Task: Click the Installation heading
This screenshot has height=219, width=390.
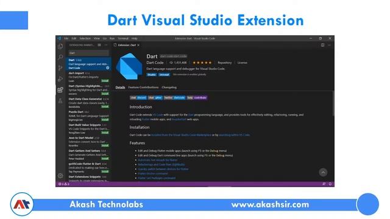Action: click(x=140, y=127)
